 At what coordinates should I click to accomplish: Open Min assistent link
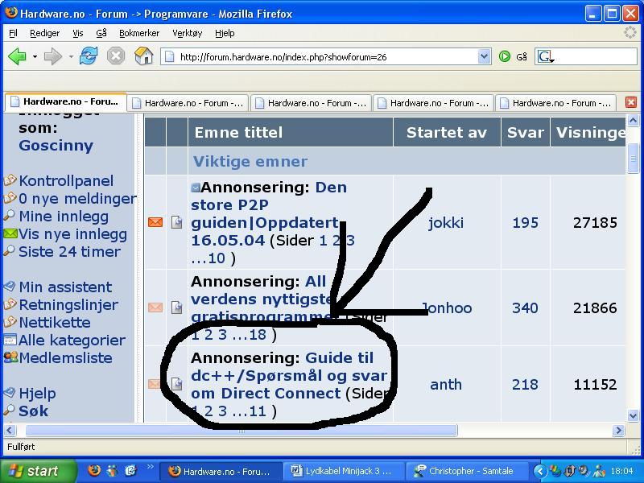(x=65, y=287)
